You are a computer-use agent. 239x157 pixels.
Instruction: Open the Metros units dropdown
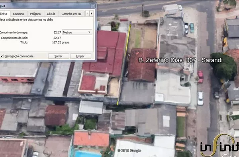point(77,32)
